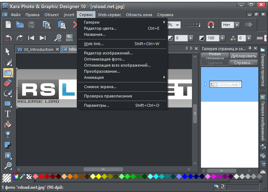
Task: Go to next page icon
Action: click(43, 38)
